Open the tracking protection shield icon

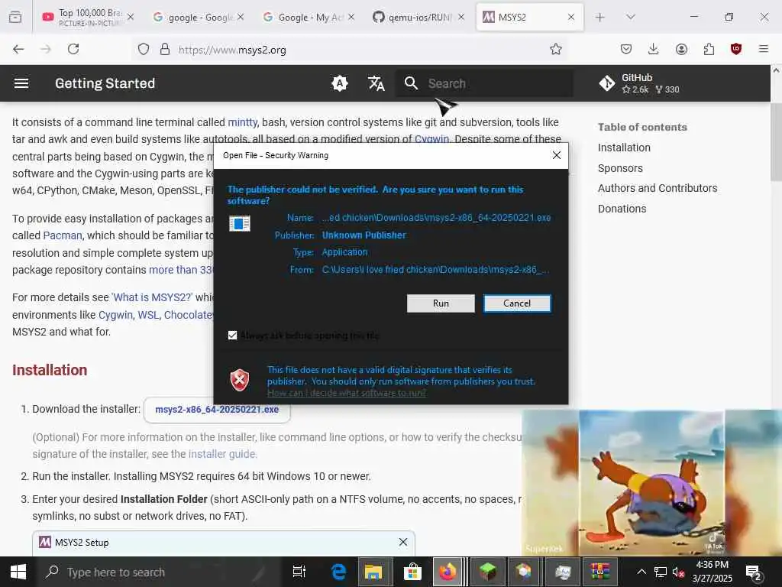click(x=144, y=50)
